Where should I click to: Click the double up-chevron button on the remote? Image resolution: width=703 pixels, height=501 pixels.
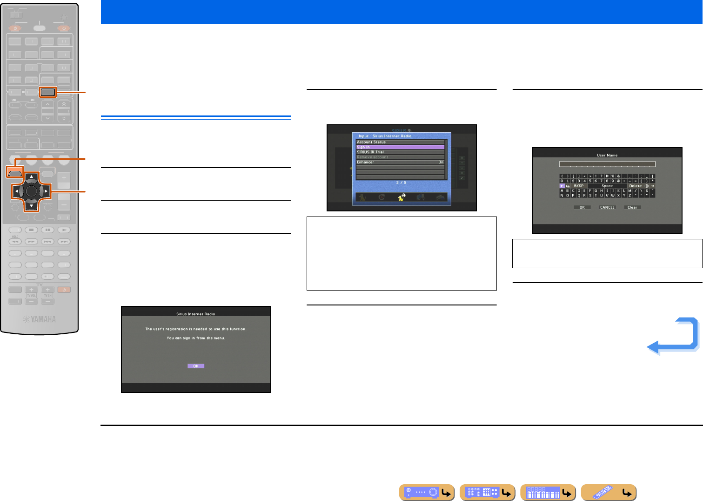pyautogui.click(x=64, y=104)
